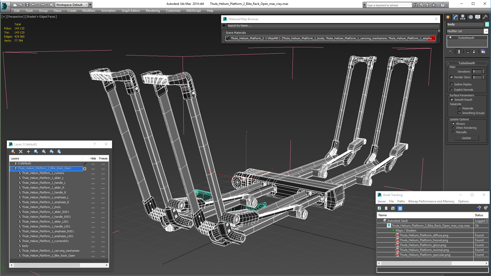This screenshot has width=491, height=276.
Task: Check Isoline Display option
Action: [x=452, y=84]
